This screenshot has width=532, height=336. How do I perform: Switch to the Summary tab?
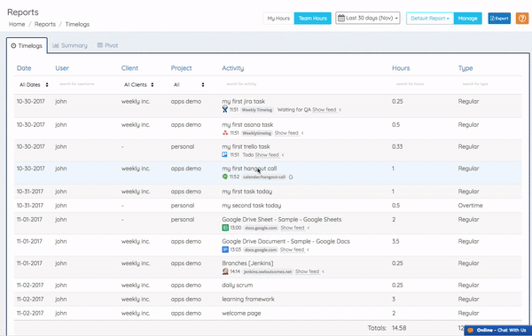(70, 45)
